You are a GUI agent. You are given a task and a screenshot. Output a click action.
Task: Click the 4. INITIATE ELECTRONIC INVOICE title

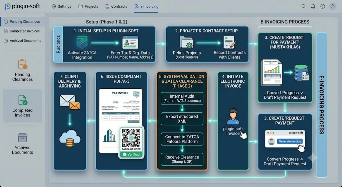(233, 81)
